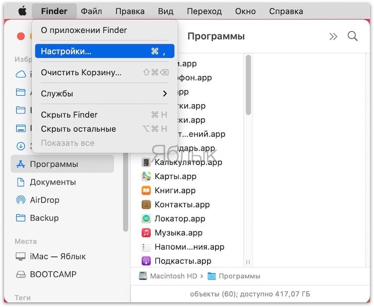Viewport: 374px width, 307px height.
Task: Choose Скрыть остальные menu entry
Action: pos(105,129)
